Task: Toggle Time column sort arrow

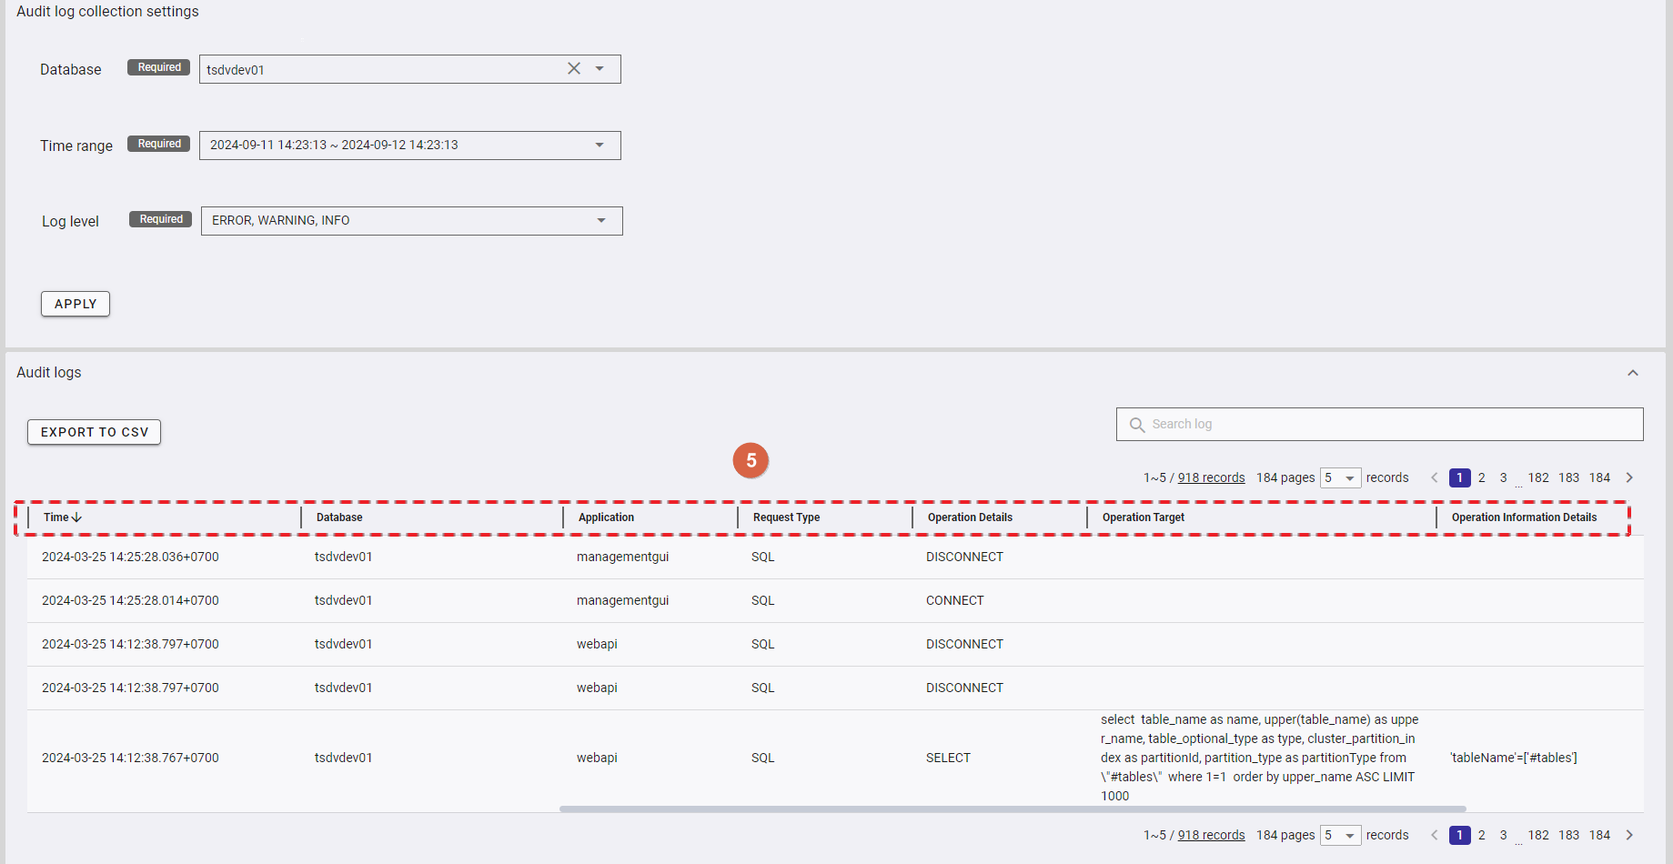Action: (x=77, y=517)
